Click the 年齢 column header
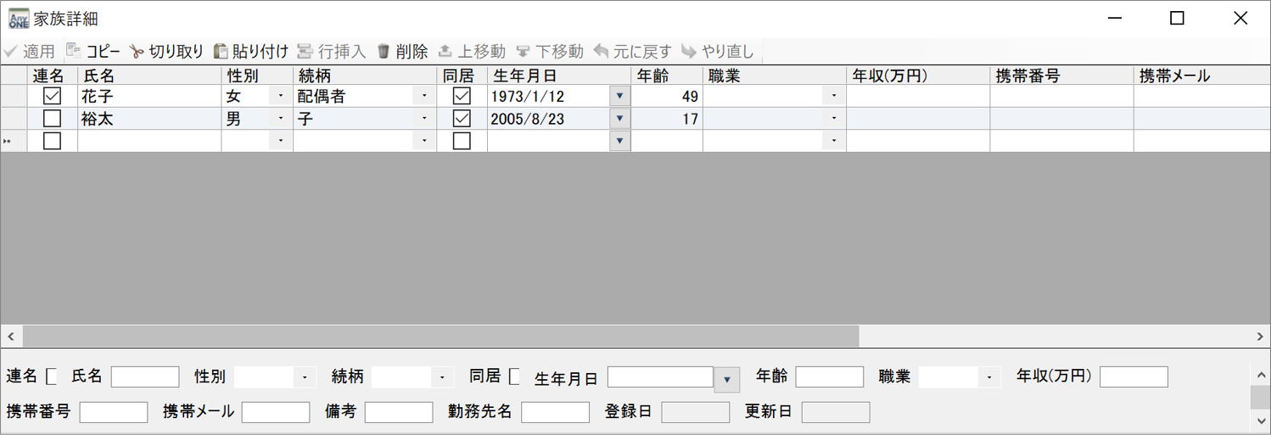 tap(667, 75)
